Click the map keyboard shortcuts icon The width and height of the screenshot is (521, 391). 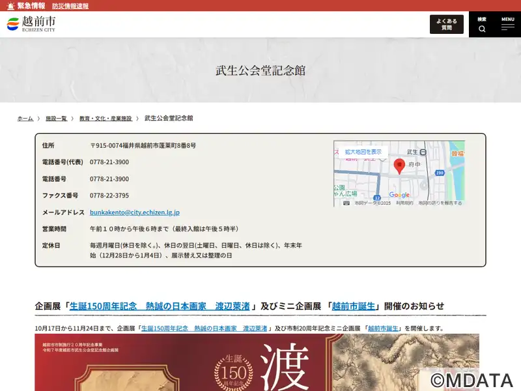coord(346,203)
